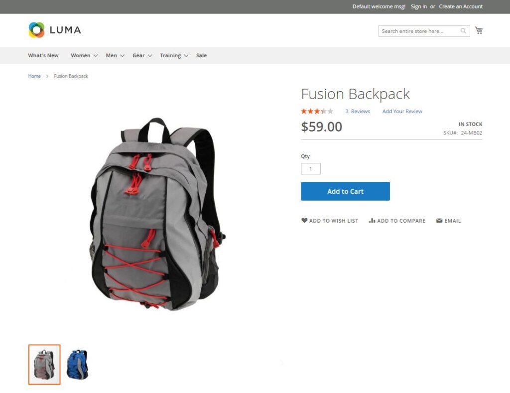Open the Sale menu item
The image size is (510, 393).
pos(201,55)
